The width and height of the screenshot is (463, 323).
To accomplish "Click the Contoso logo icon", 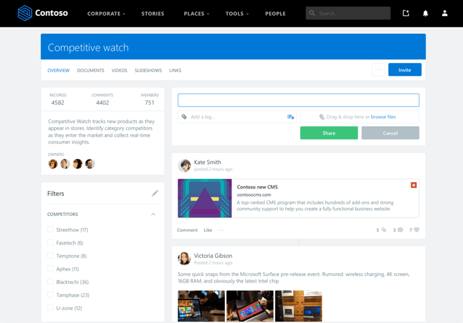I will click(24, 13).
